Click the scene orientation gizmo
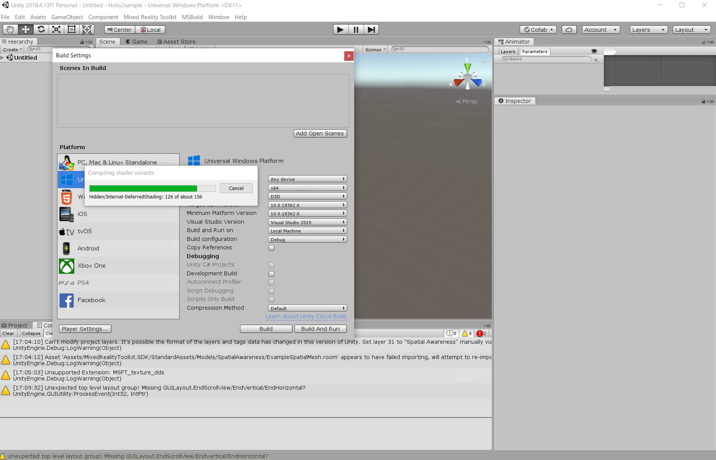This screenshot has width=716, height=460. [x=468, y=76]
